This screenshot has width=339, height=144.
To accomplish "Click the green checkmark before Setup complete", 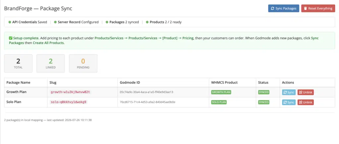I will (x=11, y=38).
